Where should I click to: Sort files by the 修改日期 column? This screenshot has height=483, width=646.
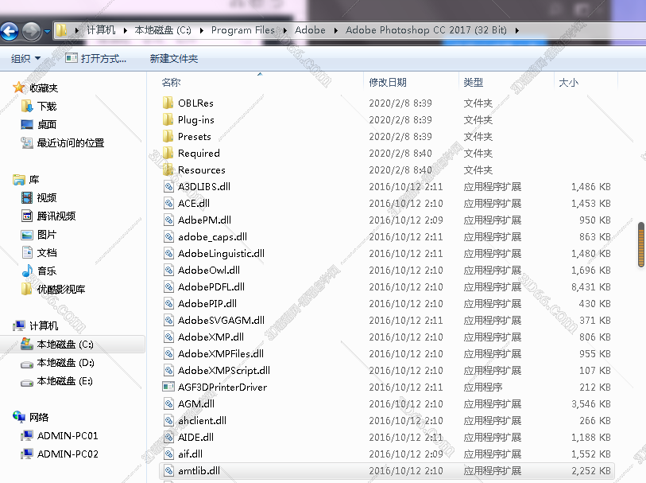click(389, 81)
